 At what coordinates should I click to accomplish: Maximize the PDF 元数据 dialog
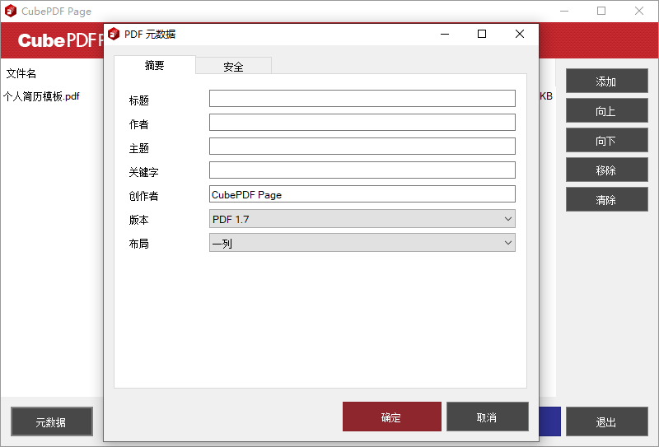[x=482, y=34]
